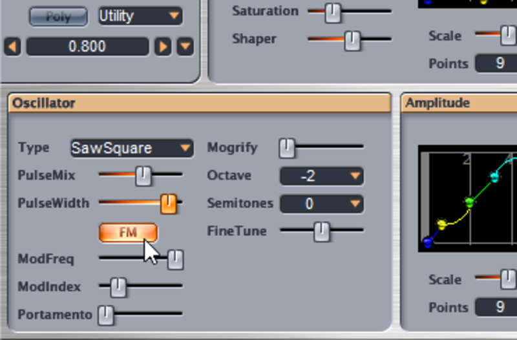517x340 pixels.
Task: Click the PulseWidth slider handle
Action: (169, 204)
